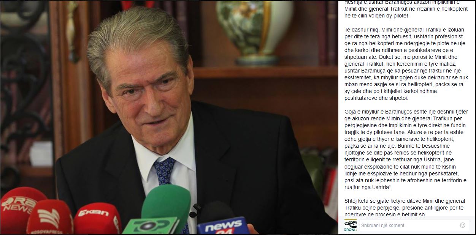Click paragraph starting 'Te dashur miq'

tap(406, 64)
